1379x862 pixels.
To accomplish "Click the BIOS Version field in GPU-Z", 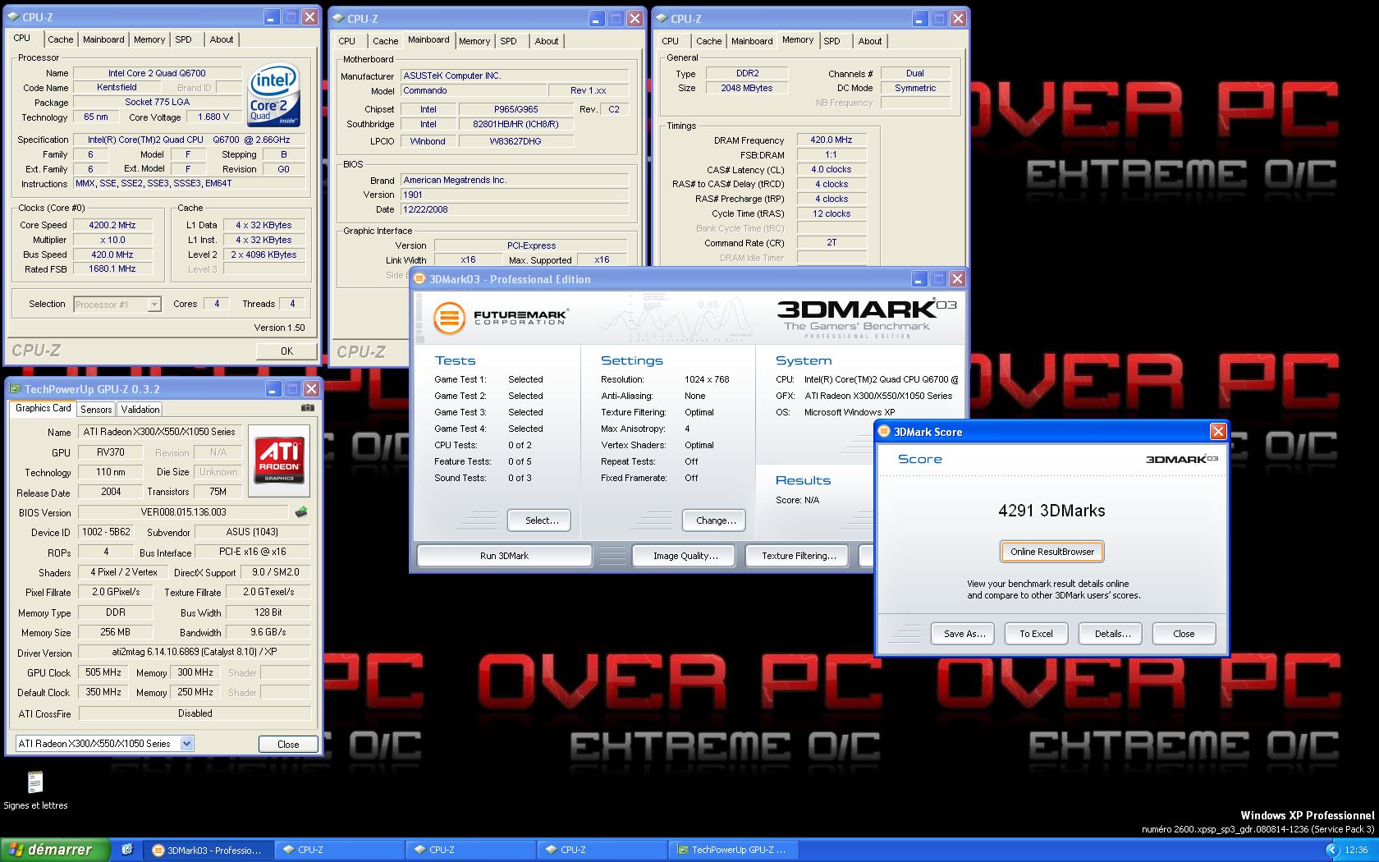I will pos(184,512).
